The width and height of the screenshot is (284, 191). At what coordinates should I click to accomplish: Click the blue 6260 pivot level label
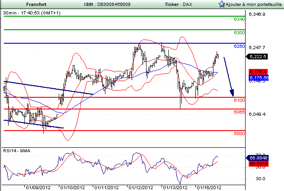tap(239, 46)
